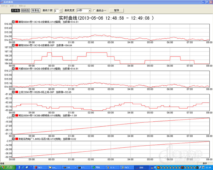Click the 网络 taskbar item icon
This screenshot has width=213, height=170.
(94, 167)
